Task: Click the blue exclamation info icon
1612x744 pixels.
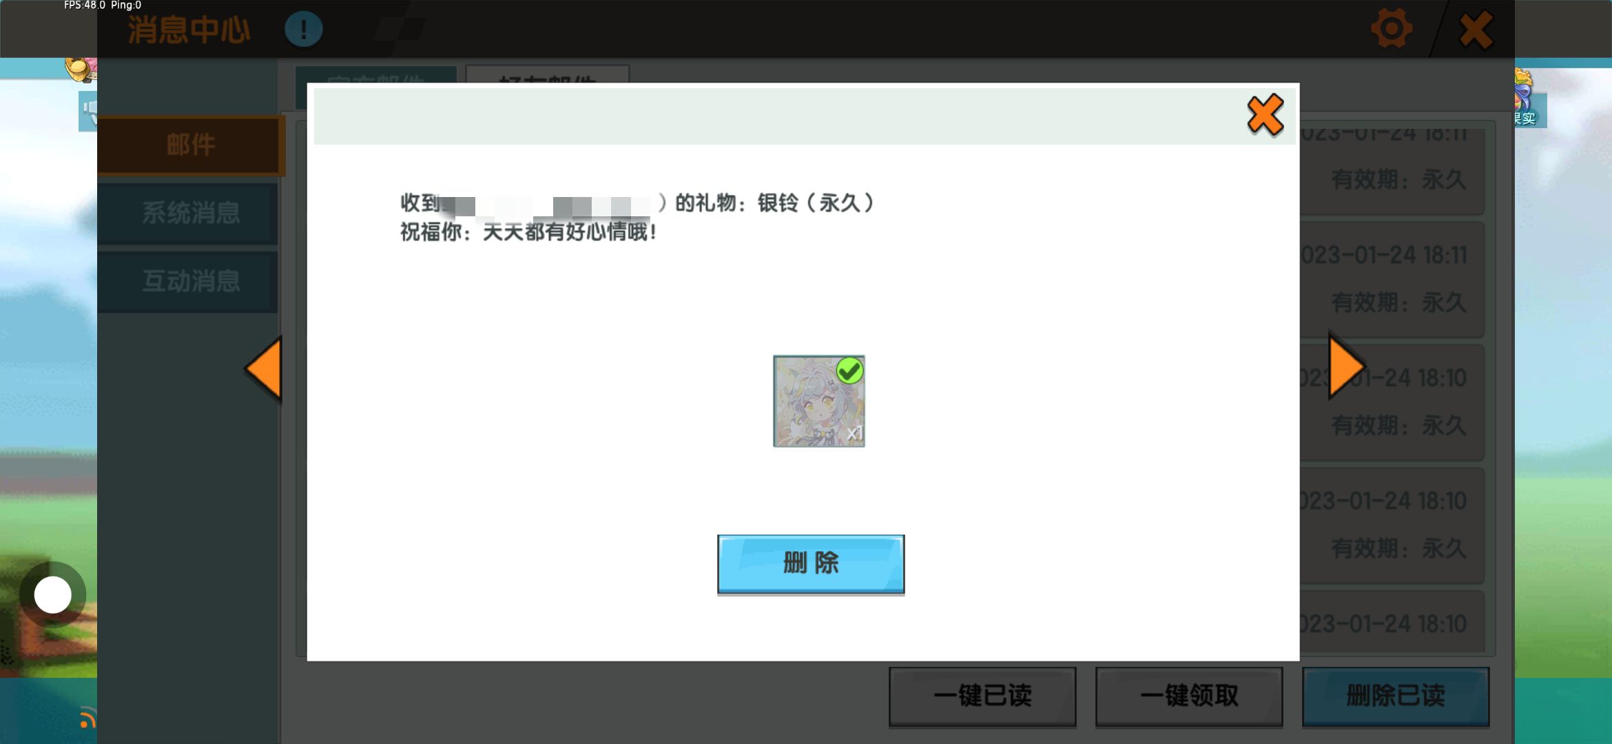Action: coord(303,30)
